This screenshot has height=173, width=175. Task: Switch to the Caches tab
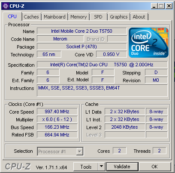coord(31,17)
